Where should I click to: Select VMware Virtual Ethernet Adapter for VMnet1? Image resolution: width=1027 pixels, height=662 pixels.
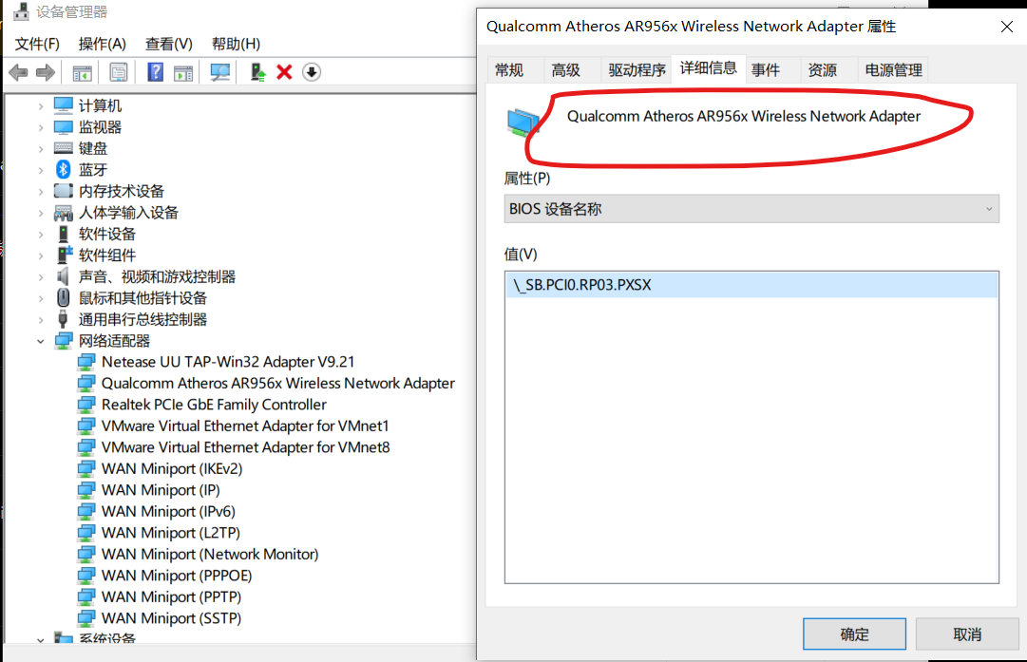tap(245, 426)
